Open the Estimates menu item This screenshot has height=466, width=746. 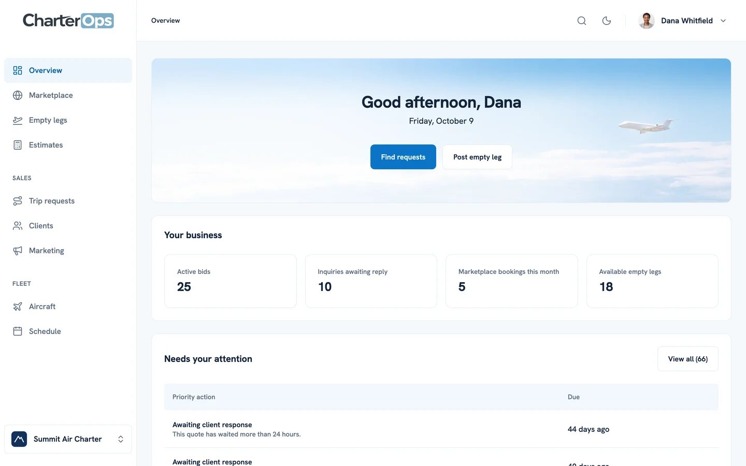(x=68, y=145)
